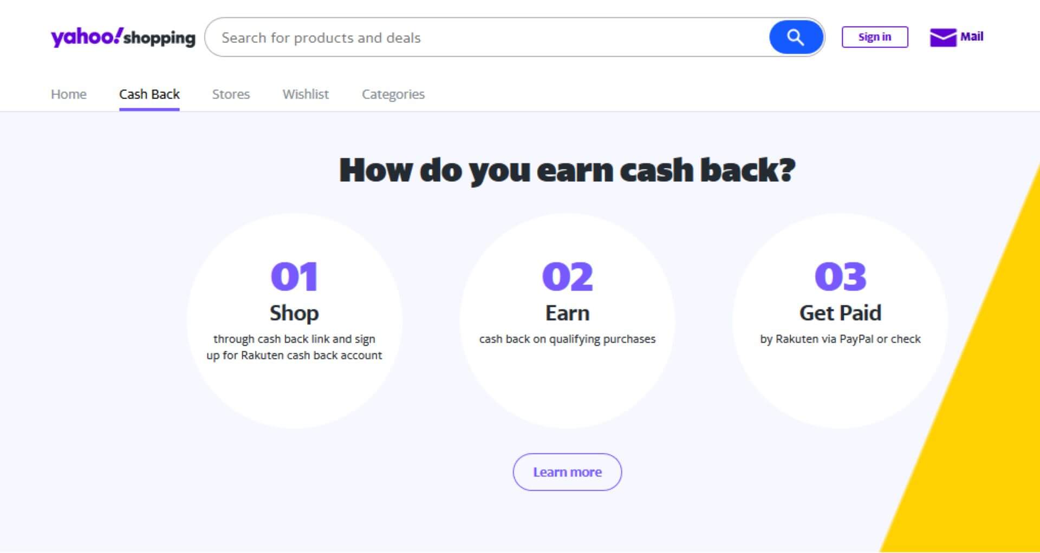Click the purple "01" number graphic
The width and height of the screenshot is (1040, 553).
click(x=294, y=275)
